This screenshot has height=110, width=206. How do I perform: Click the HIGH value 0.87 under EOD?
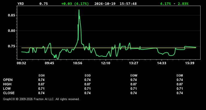click(x=88, y=84)
